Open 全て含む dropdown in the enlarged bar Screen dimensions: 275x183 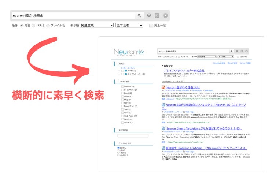129,25
